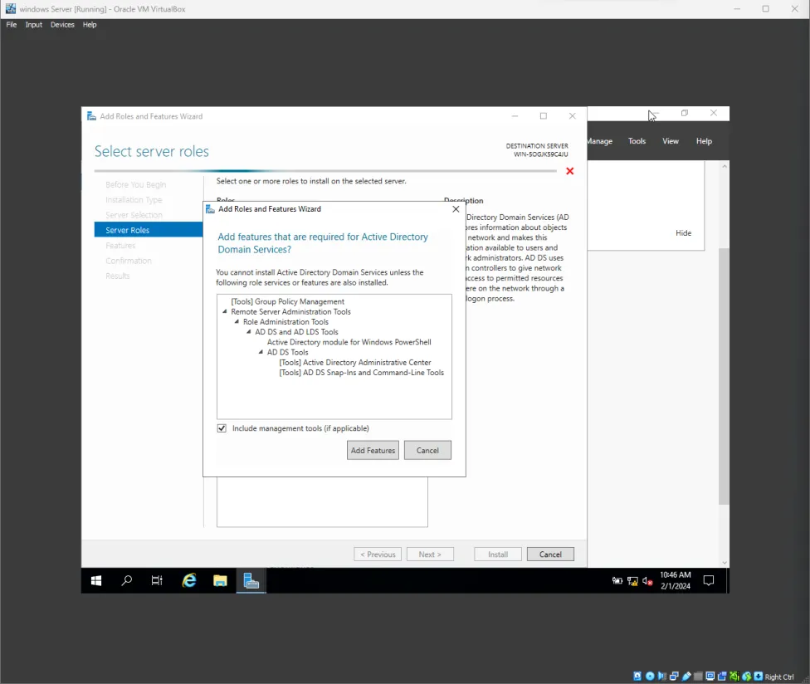
Task: Collapse AD DS and AD LDS Tools node
Action: point(249,332)
